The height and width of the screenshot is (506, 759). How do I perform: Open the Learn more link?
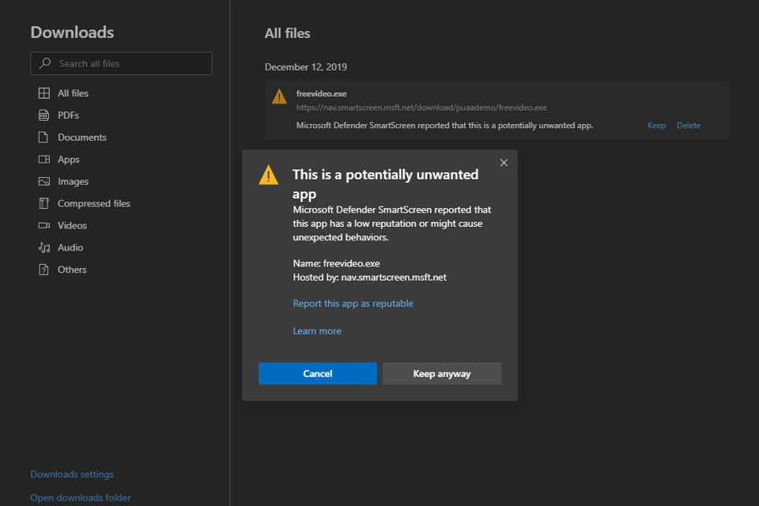click(x=317, y=330)
